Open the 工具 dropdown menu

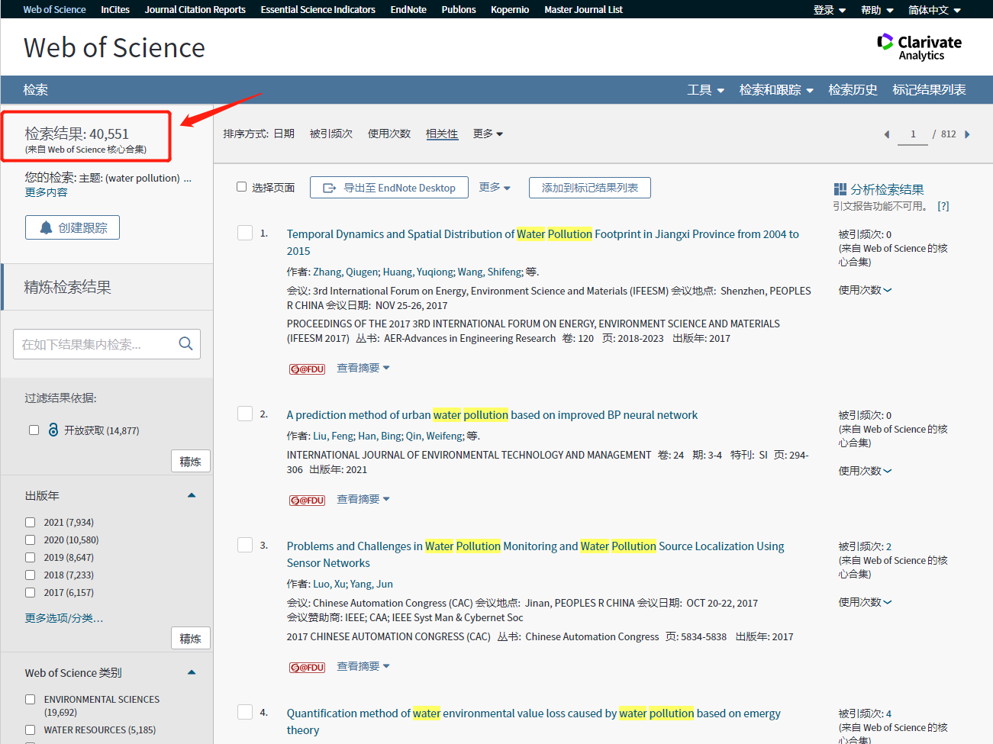[x=705, y=90]
